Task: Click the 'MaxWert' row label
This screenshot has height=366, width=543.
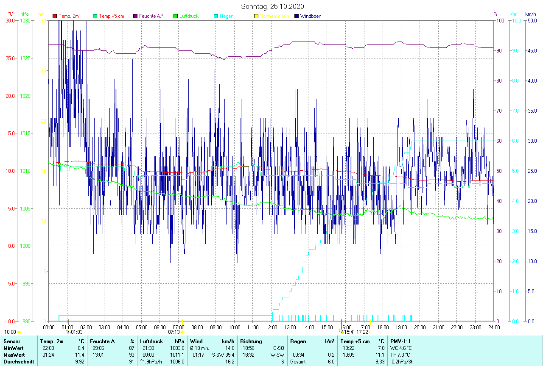Action: 13,355
